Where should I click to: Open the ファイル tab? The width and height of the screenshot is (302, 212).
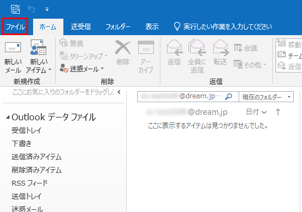[15, 26]
